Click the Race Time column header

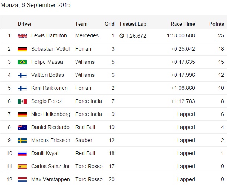coord(183,24)
